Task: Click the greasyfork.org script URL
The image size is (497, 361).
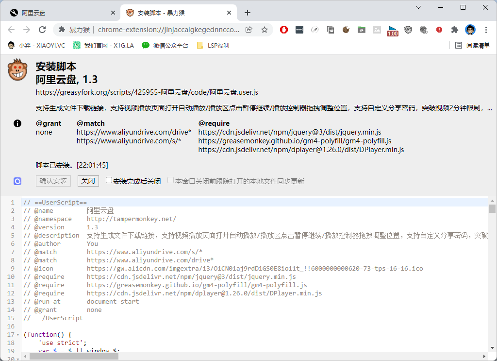Action: click(147, 92)
